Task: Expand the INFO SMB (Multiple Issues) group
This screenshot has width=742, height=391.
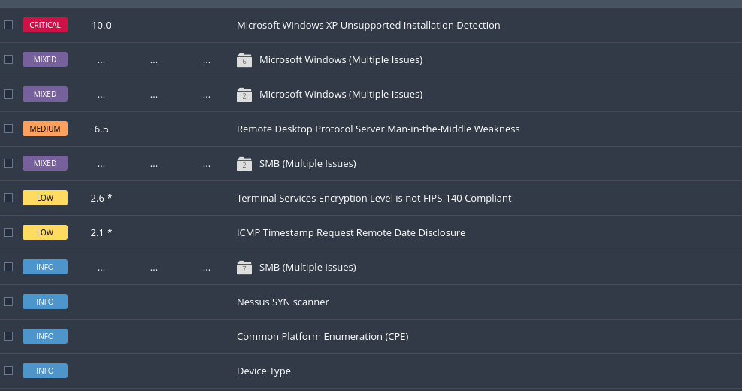Action: pyautogui.click(x=307, y=268)
